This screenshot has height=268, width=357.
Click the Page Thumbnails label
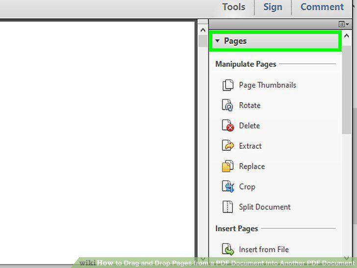pyautogui.click(x=268, y=85)
